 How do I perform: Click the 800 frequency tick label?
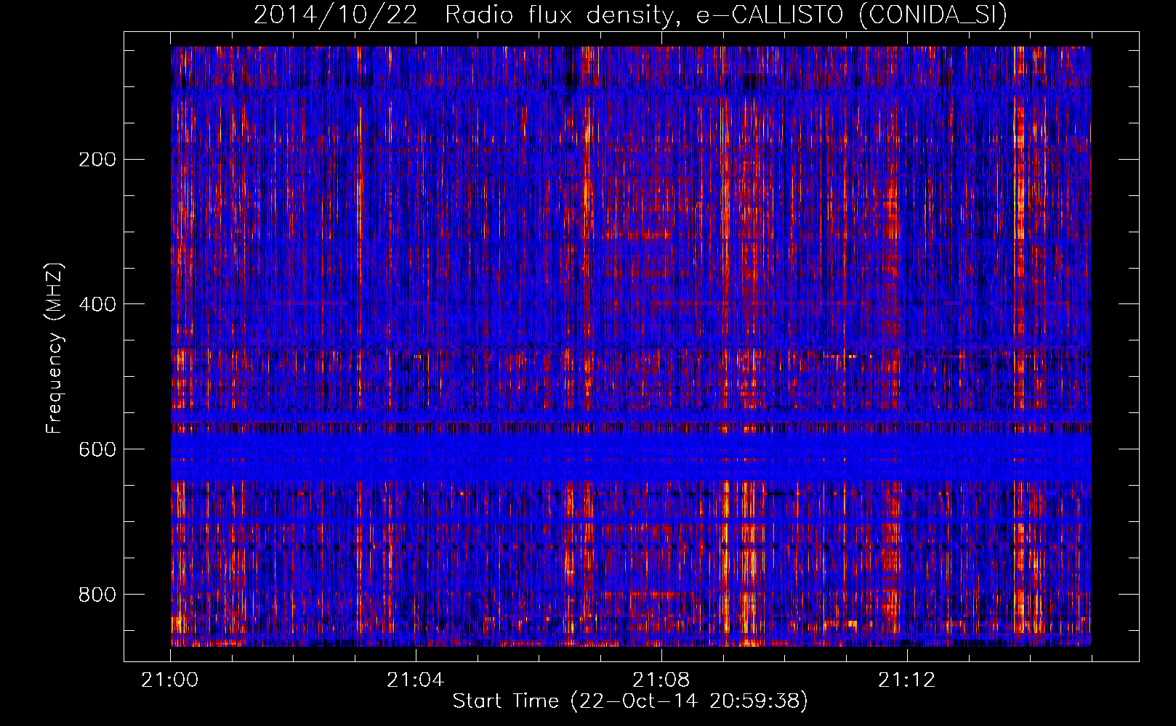pyautogui.click(x=97, y=595)
